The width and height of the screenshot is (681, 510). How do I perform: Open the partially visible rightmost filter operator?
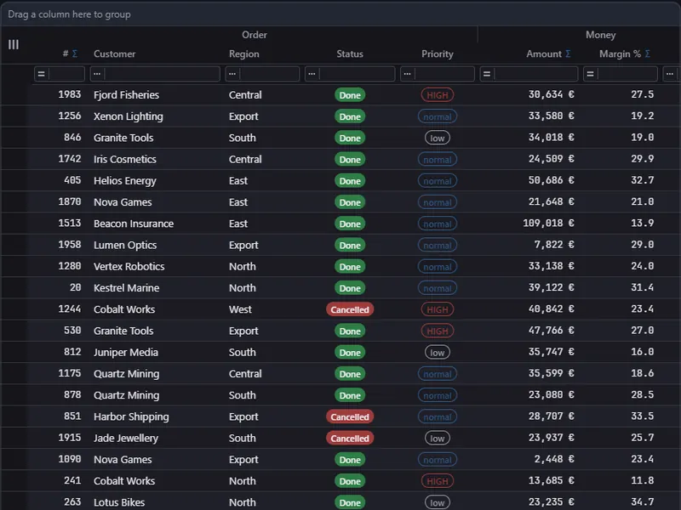(x=670, y=74)
